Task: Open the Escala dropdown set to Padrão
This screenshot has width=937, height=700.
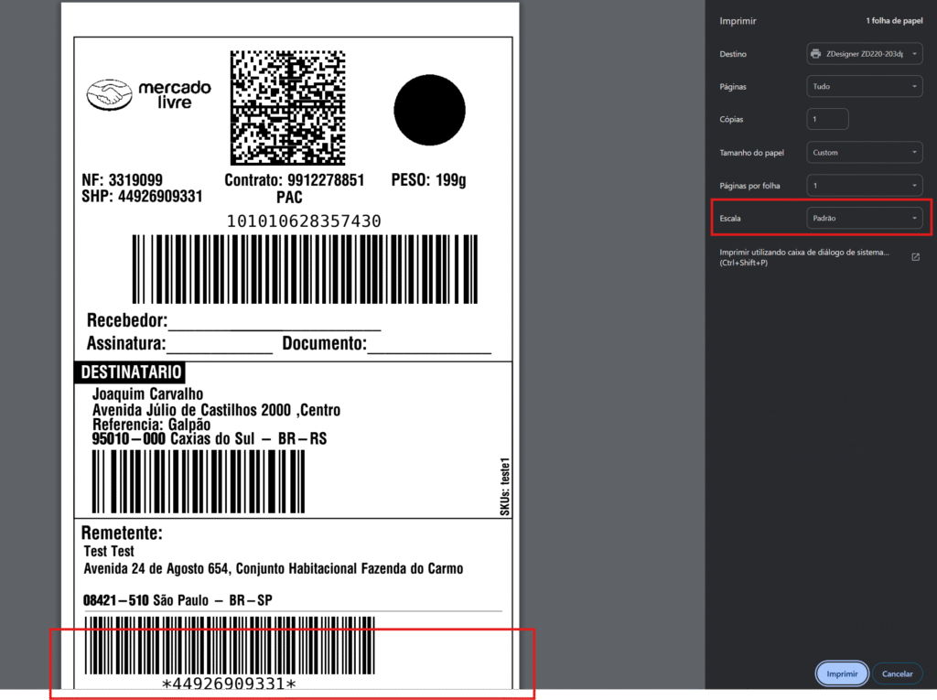Action: (x=864, y=219)
